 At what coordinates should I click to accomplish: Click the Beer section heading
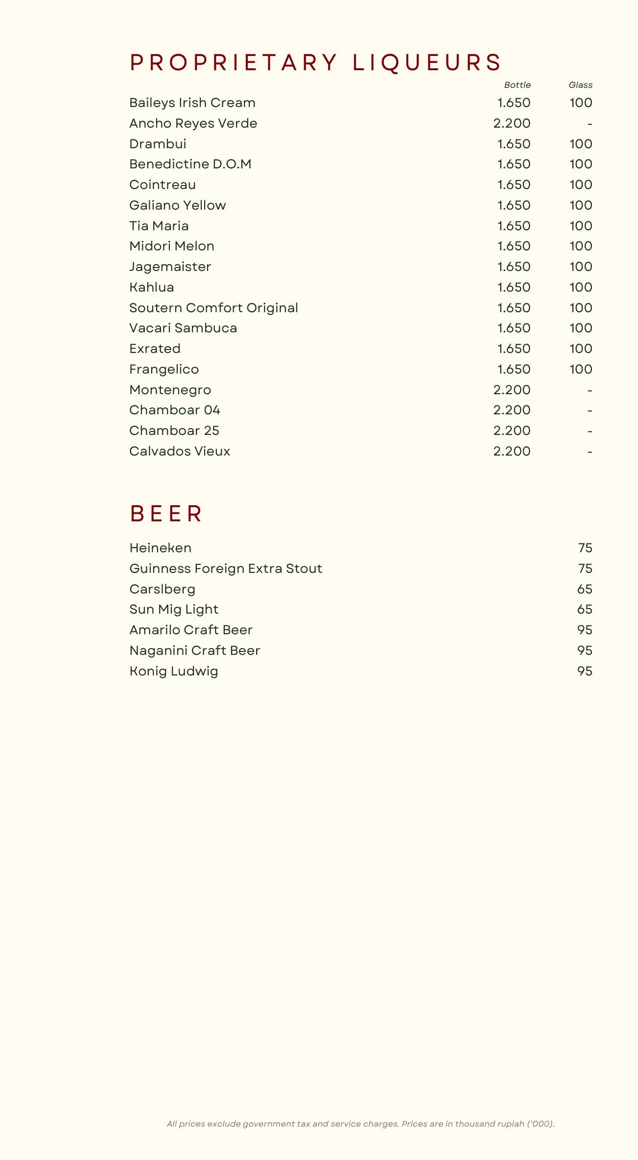point(166,514)
